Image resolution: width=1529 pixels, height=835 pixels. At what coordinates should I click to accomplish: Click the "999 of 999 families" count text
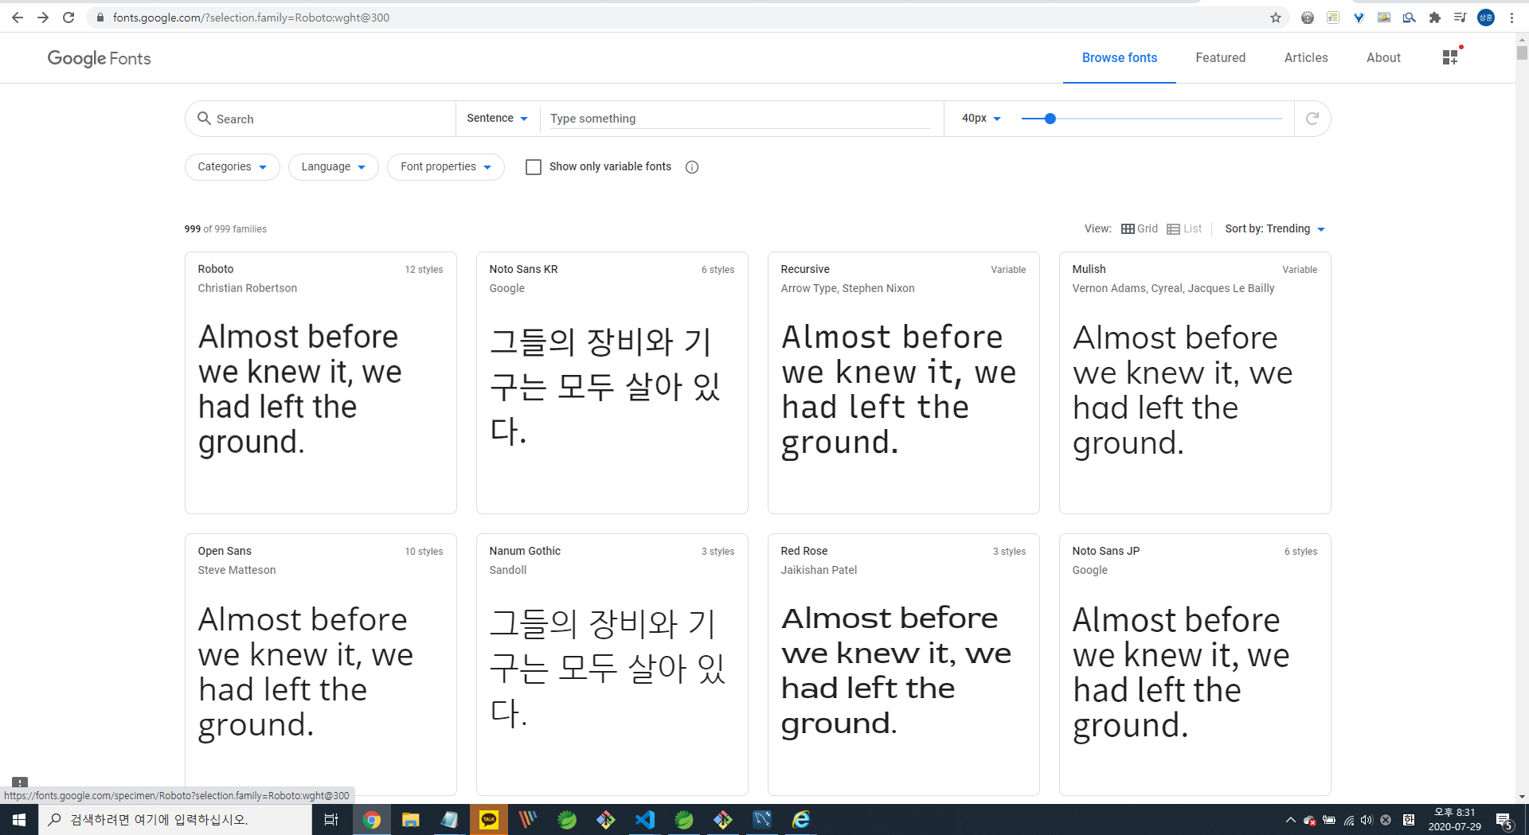pos(225,229)
